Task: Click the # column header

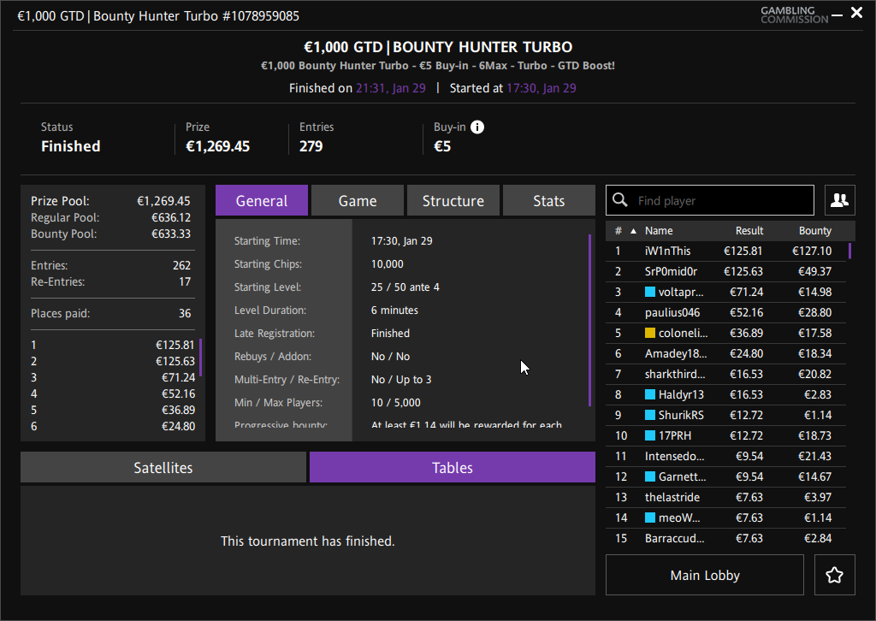Action: pos(618,231)
